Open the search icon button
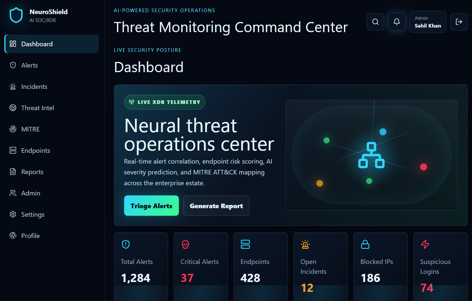The image size is (472, 301). [x=375, y=22]
